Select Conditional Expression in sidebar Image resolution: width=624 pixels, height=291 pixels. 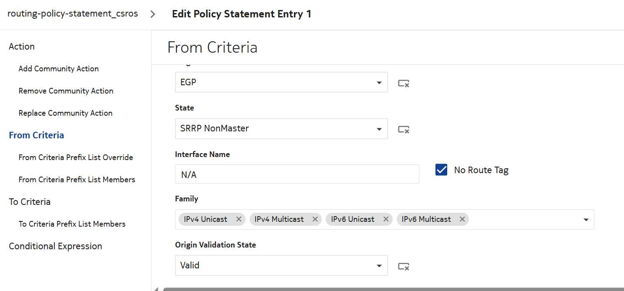click(x=55, y=246)
